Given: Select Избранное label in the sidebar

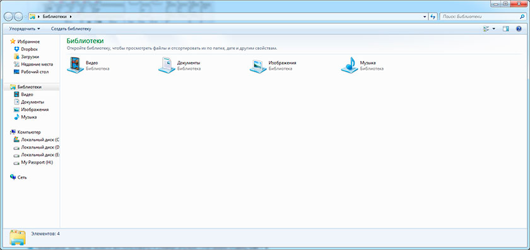Looking at the screenshot, I should (29, 42).
